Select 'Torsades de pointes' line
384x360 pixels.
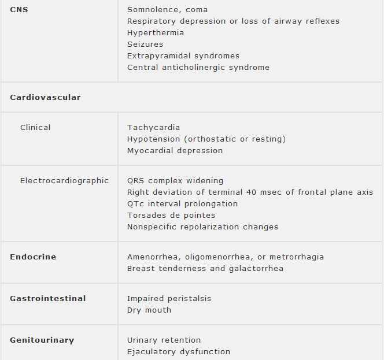171,216
